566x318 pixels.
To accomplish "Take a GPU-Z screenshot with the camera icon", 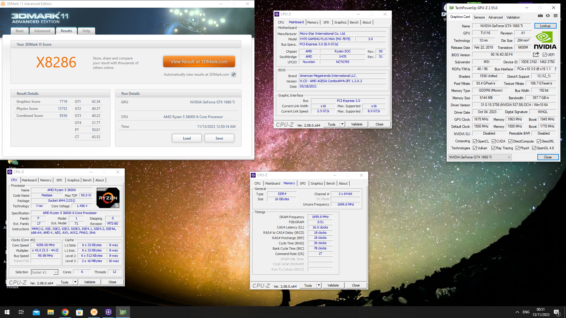I will click(540, 16).
